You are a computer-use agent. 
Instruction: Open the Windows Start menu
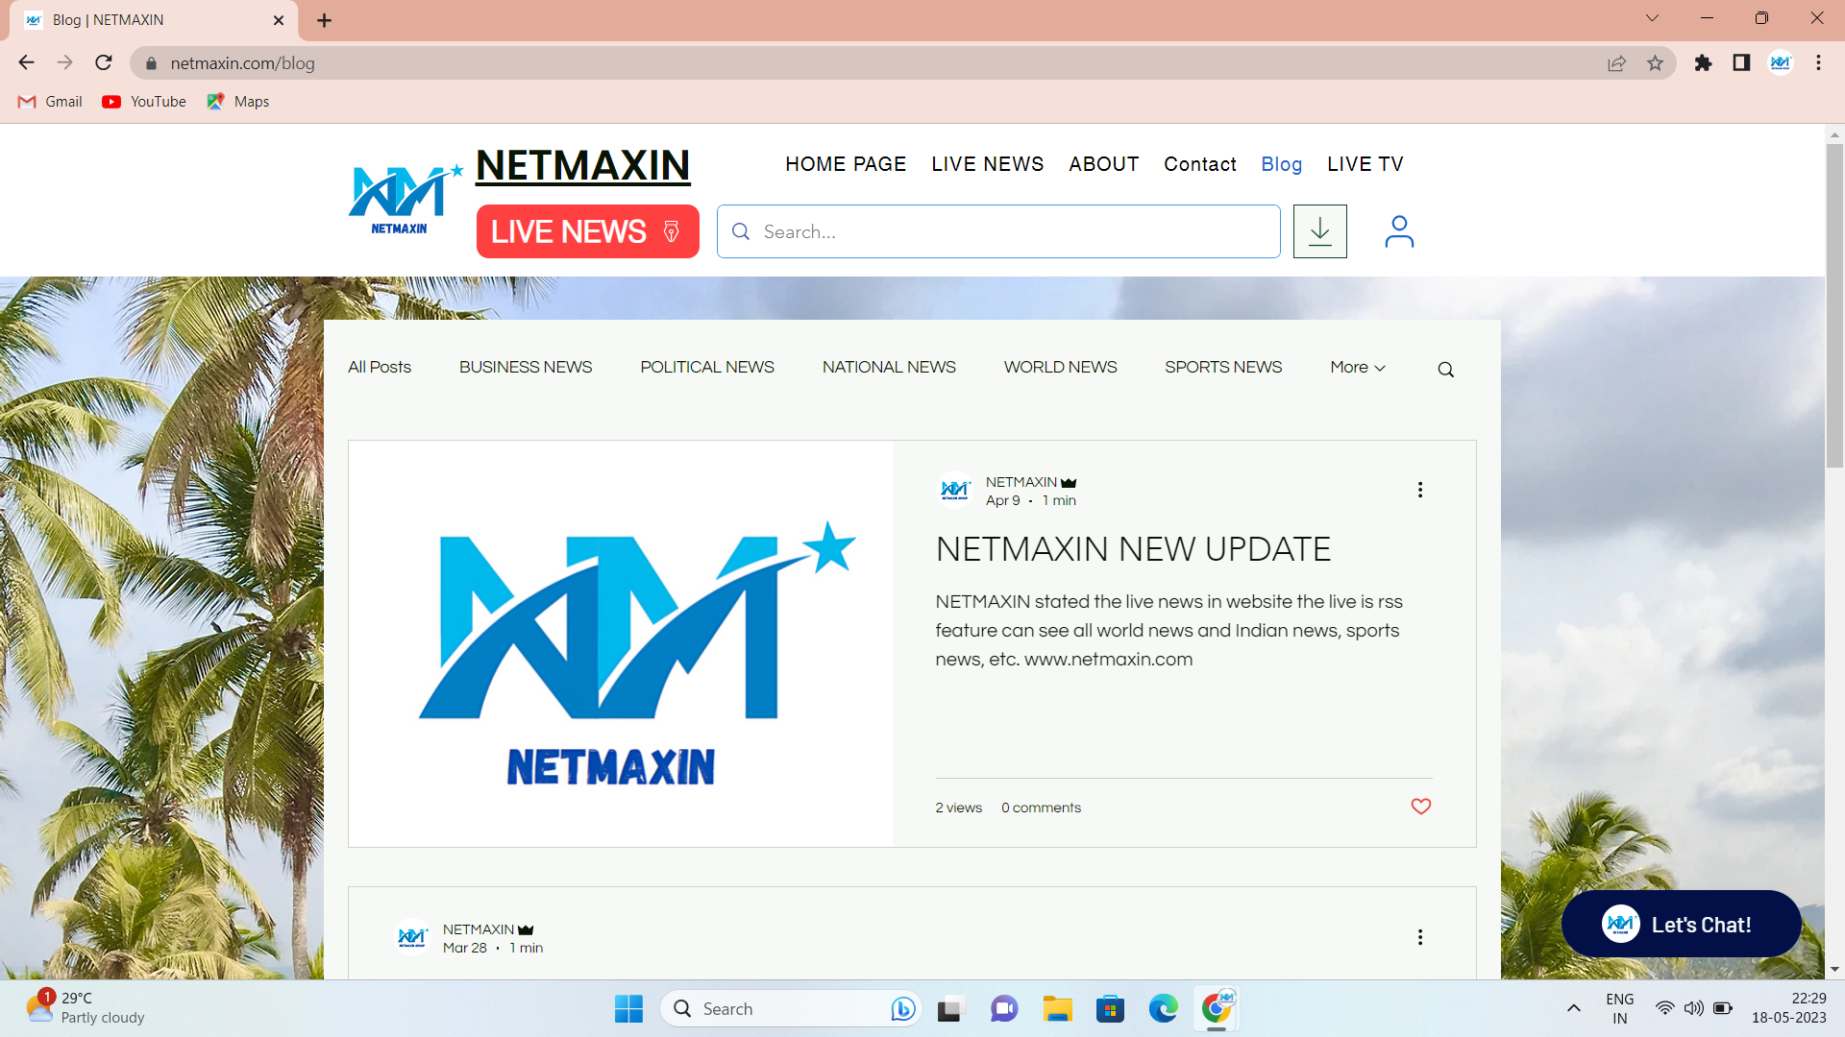coord(628,1008)
